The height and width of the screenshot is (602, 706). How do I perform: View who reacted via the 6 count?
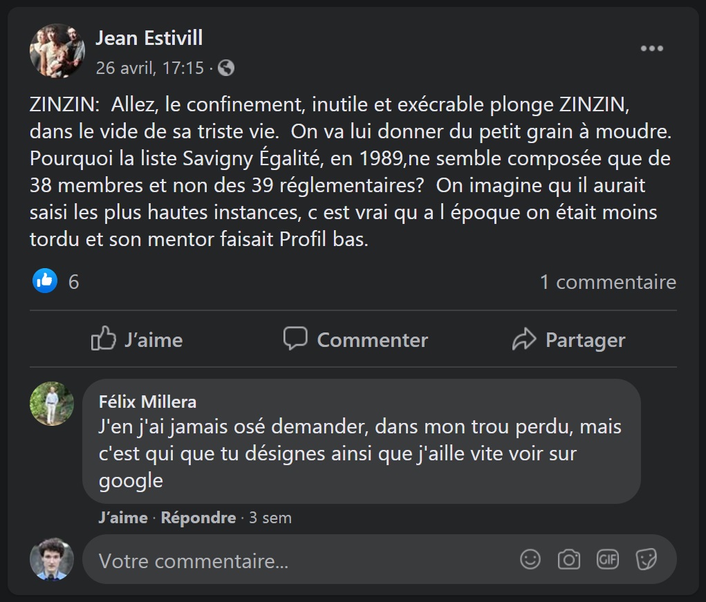(73, 282)
